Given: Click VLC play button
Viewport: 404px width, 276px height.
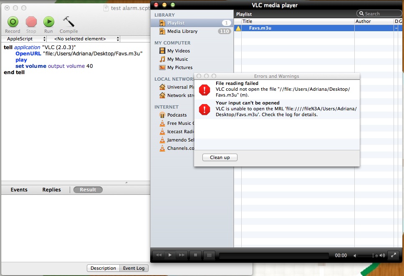Looking at the screenshot, I should pos(170,255).
